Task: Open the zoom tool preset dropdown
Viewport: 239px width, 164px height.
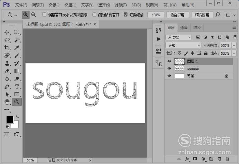Action: [16, 15]
